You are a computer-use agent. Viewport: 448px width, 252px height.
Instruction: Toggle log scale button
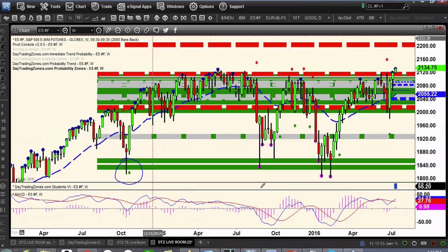pyautogui.click(x=130, y=18)
